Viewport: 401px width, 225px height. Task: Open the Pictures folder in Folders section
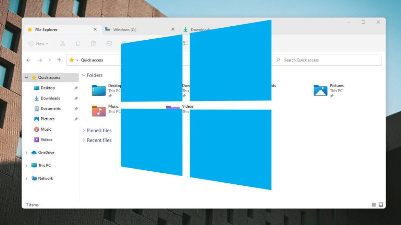coord(321,90)
